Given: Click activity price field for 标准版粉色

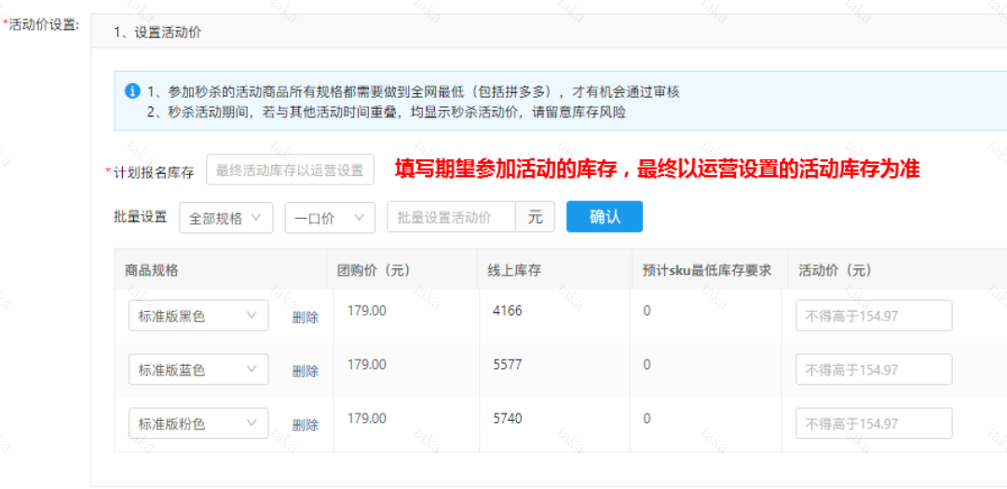Looking at the screenshot, I should click(874, 424).
